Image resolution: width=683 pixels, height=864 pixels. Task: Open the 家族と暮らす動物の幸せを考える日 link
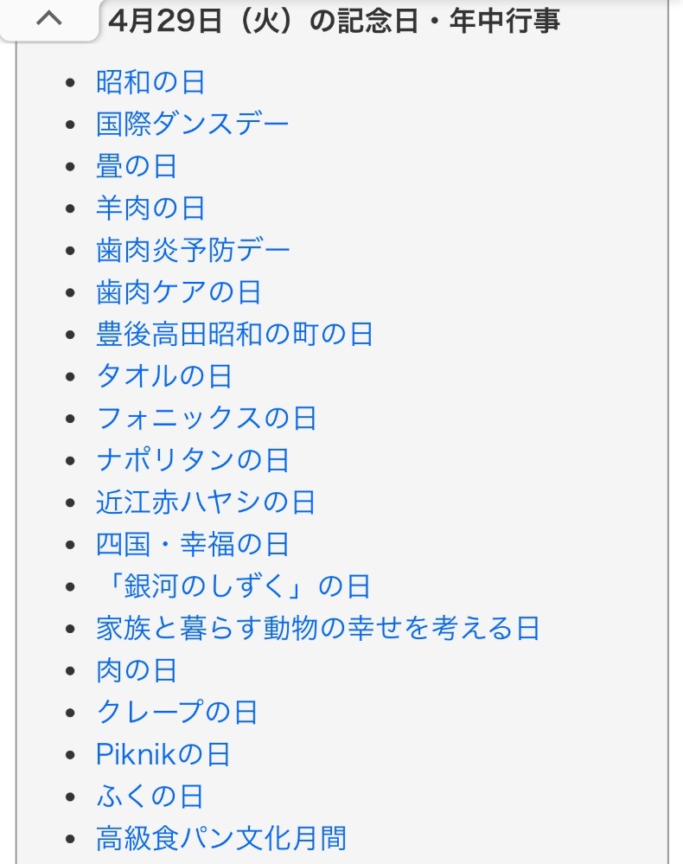tap(318, 628)
